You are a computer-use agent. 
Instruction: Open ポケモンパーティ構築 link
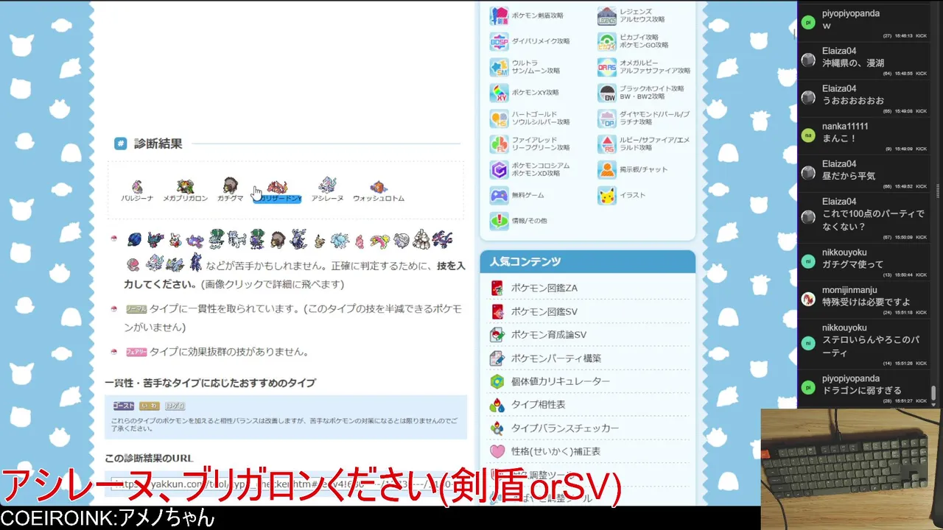click(x=556, y=358)
